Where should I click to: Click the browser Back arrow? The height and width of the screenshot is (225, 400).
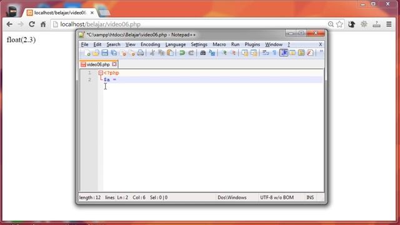(10, 24)
